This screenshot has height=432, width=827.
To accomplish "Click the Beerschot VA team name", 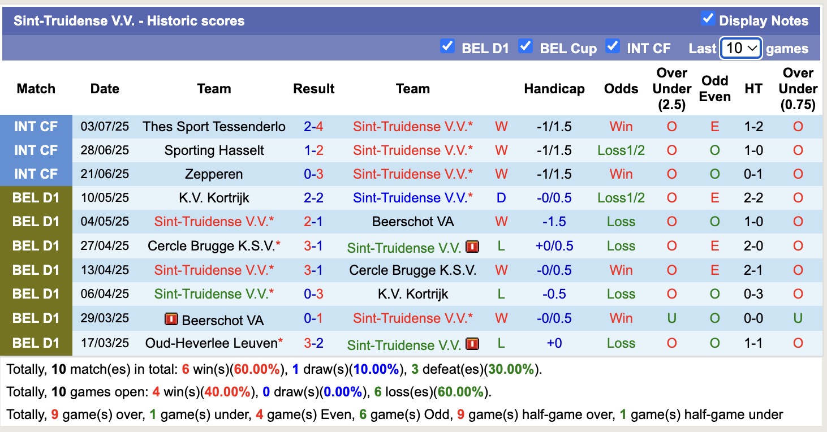I will click(x=413, y=222).
